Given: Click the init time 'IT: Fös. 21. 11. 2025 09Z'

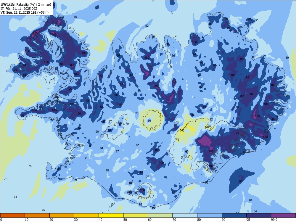Looking at the screenshot, I should pyautogui.click(x=19, y=9).
